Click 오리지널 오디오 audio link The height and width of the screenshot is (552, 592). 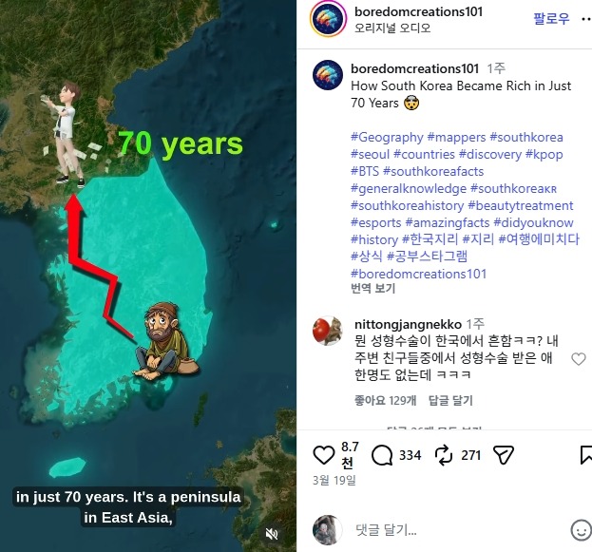tap(392, 28)
